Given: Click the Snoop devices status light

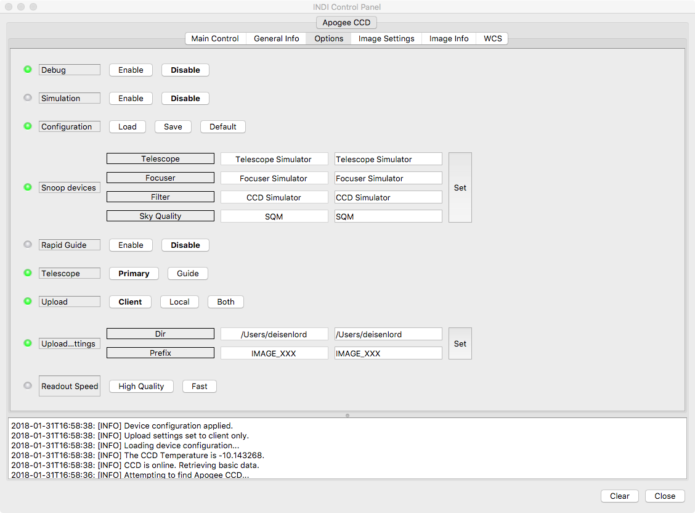Looking at the screenshot, I should tap(28, 187).
